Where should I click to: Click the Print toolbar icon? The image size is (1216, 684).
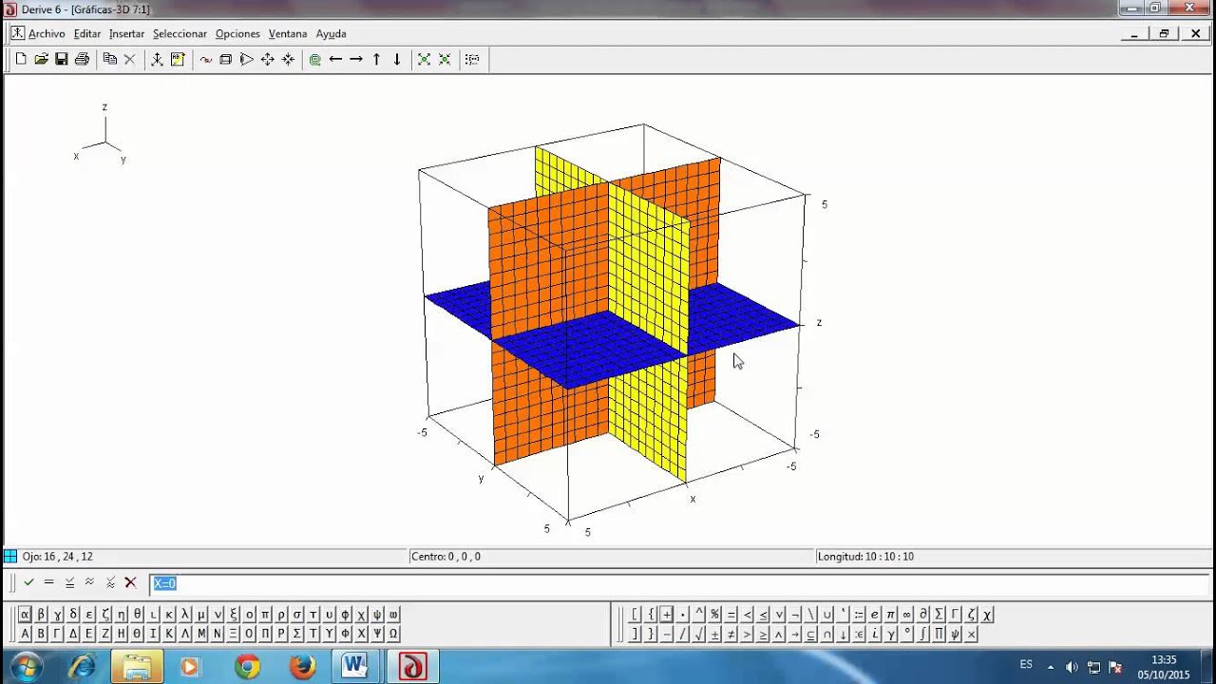point(82,59)
